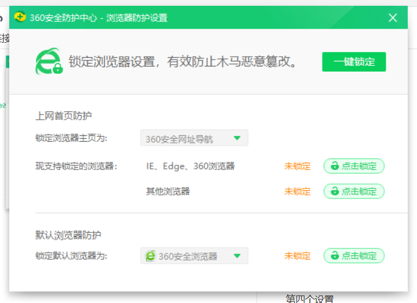This screenshot has height=303, width=417.
Task: Click 未锁定 status for default browser
Action: [x=297, y=256]
